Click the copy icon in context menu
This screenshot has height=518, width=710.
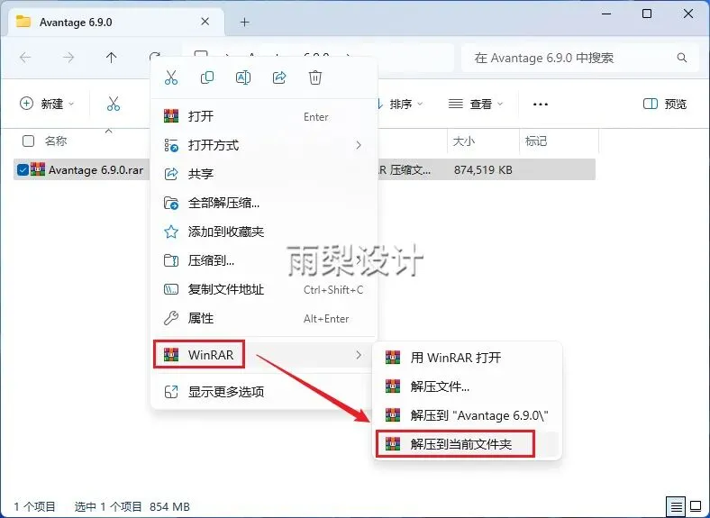207,77
